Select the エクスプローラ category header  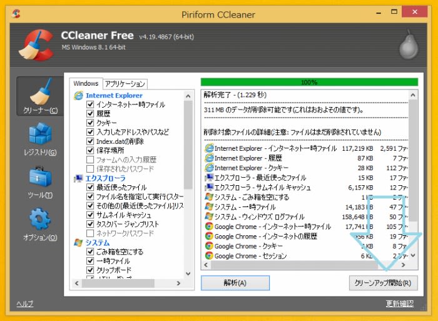pyautogui.click(x=105, y=178)
